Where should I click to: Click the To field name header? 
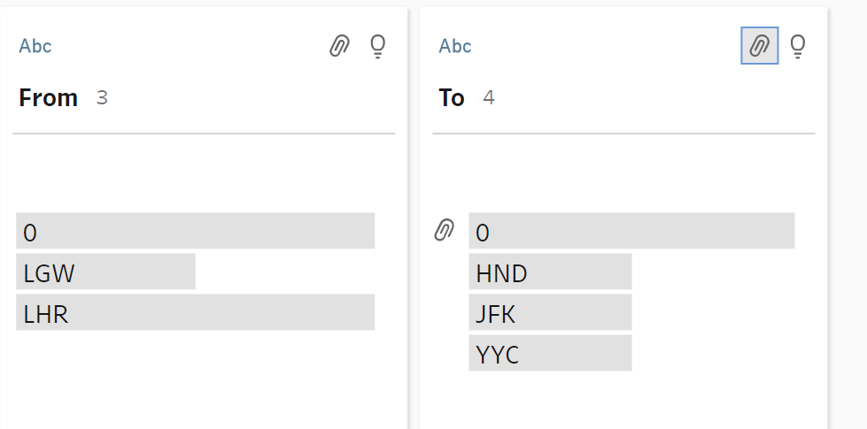pos(452,97)
